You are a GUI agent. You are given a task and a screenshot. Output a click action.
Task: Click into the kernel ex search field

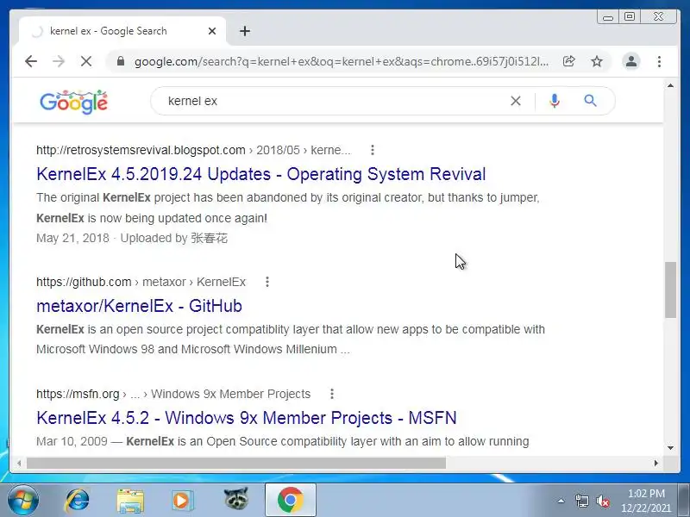click(335, 101)
